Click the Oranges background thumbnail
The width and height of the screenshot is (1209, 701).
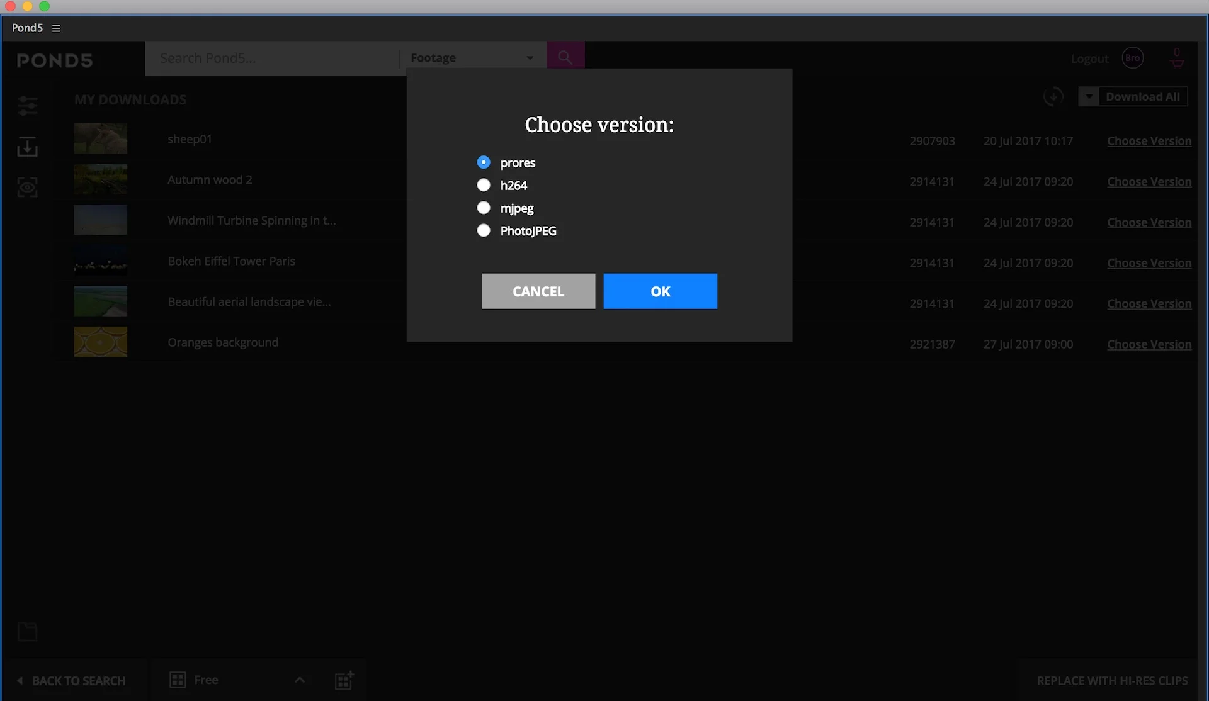pyautogui.click(x=101, y=342)
